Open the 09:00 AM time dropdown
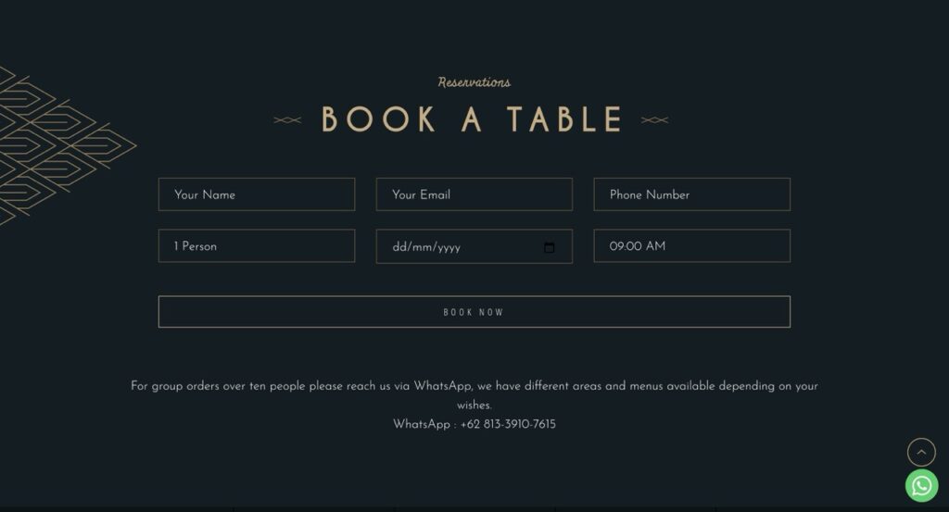Viewport: 949px width, 512px height. 691,245
